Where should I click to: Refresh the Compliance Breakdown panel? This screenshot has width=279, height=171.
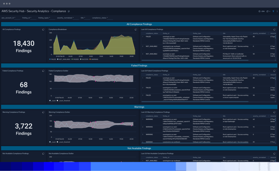point(136,29)
